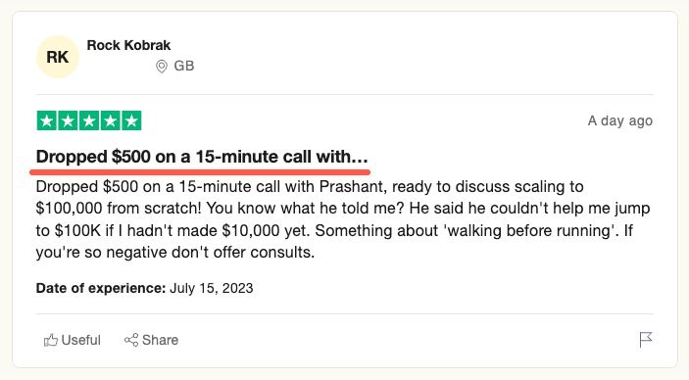Screen dimensions: 689x380
Task: Open the RK avatar circle
Action: (58, 57)
